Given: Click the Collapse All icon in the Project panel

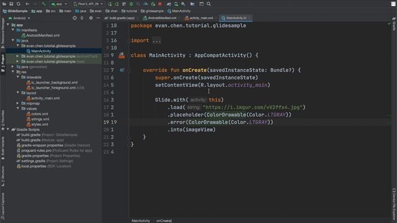Looking at the screenshot, I should 82,18.
